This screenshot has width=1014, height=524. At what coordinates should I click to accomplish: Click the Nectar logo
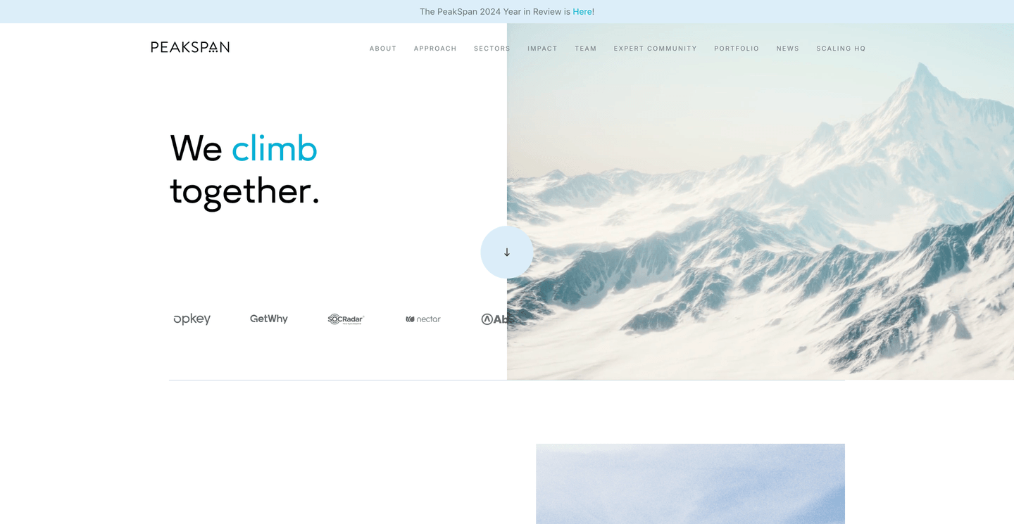point(423,319)
